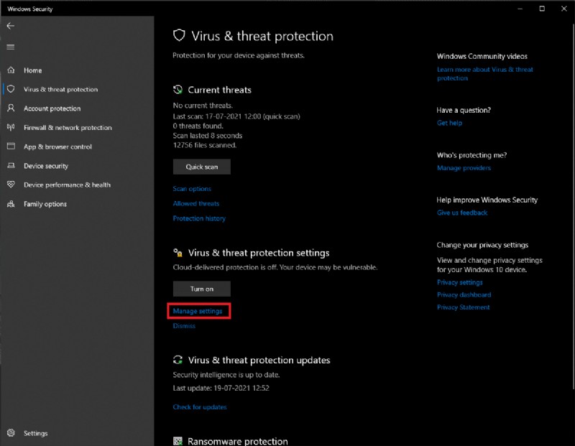575x446 pixels.
Task: Click the Family options people icon
Action: pyautogui.click(x=11, y=204)
